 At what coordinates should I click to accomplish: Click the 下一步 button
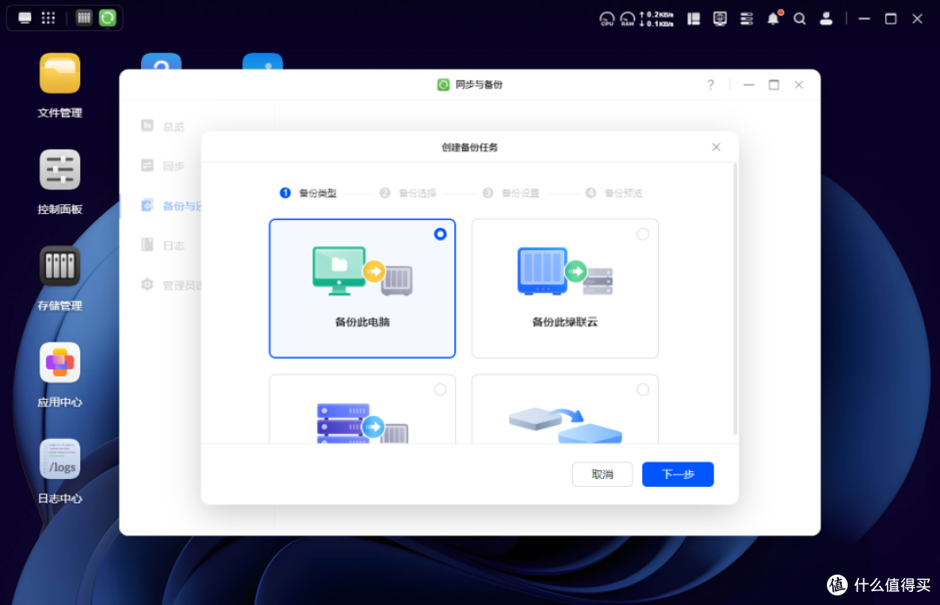(x=678, y=475)
